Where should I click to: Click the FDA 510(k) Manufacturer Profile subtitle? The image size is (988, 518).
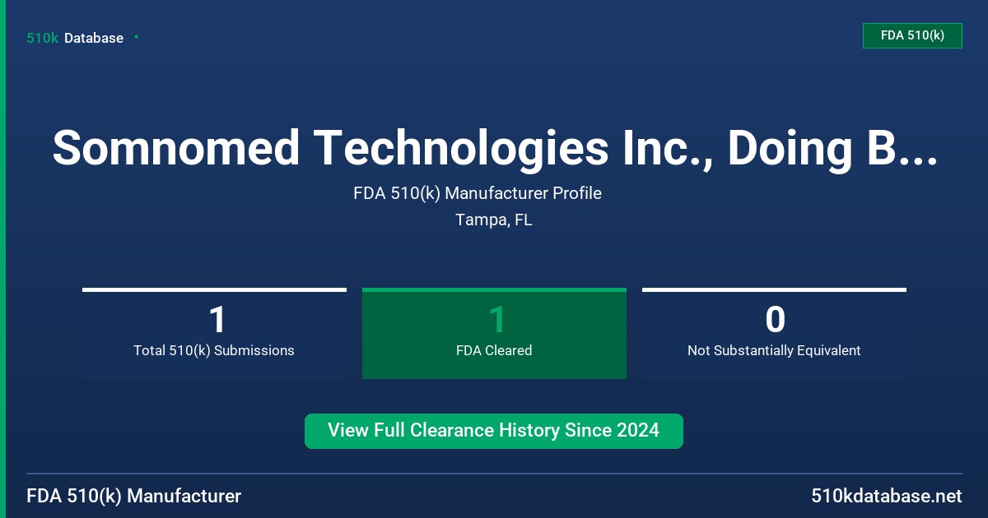(x=478, y=194)
